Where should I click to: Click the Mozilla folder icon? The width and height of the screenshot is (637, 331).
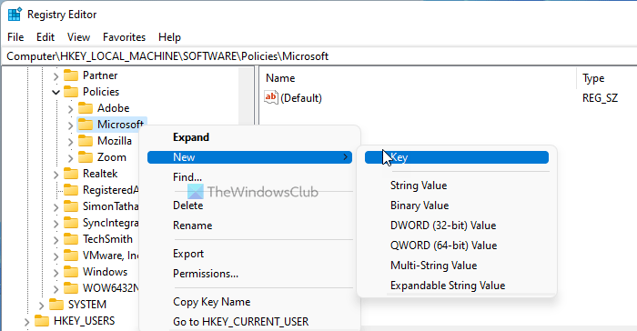coord(86,141)
